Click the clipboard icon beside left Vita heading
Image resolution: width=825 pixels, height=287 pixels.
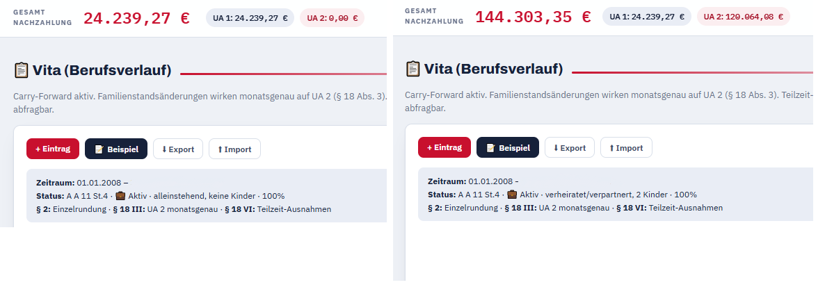click(20, 70)
